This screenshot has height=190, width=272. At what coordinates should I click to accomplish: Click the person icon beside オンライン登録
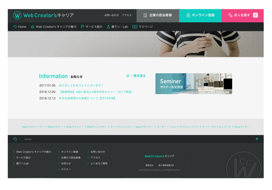click(x=188, y=15)
